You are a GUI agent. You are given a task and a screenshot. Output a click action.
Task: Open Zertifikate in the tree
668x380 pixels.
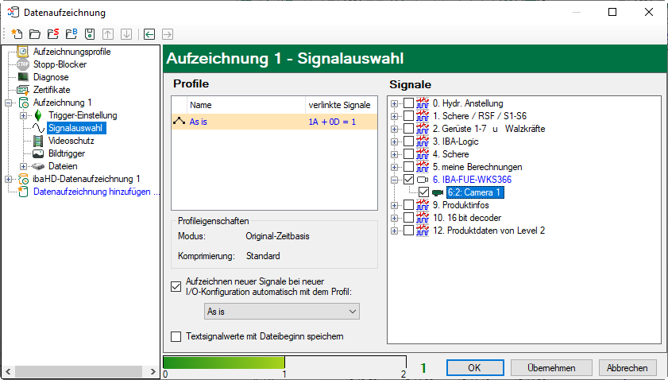52,90
